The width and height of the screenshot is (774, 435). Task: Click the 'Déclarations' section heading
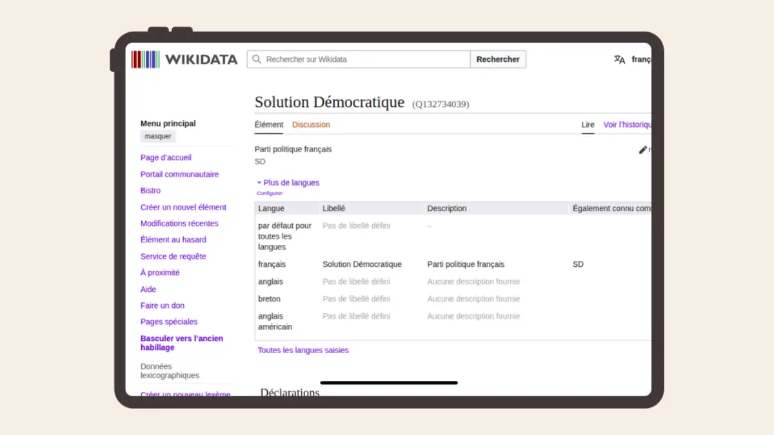(x=290, y=392)
